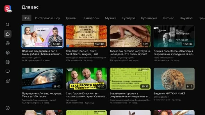
Task: Play the Шедевры великих композиторов thumbnail
Action: point(86,36)
